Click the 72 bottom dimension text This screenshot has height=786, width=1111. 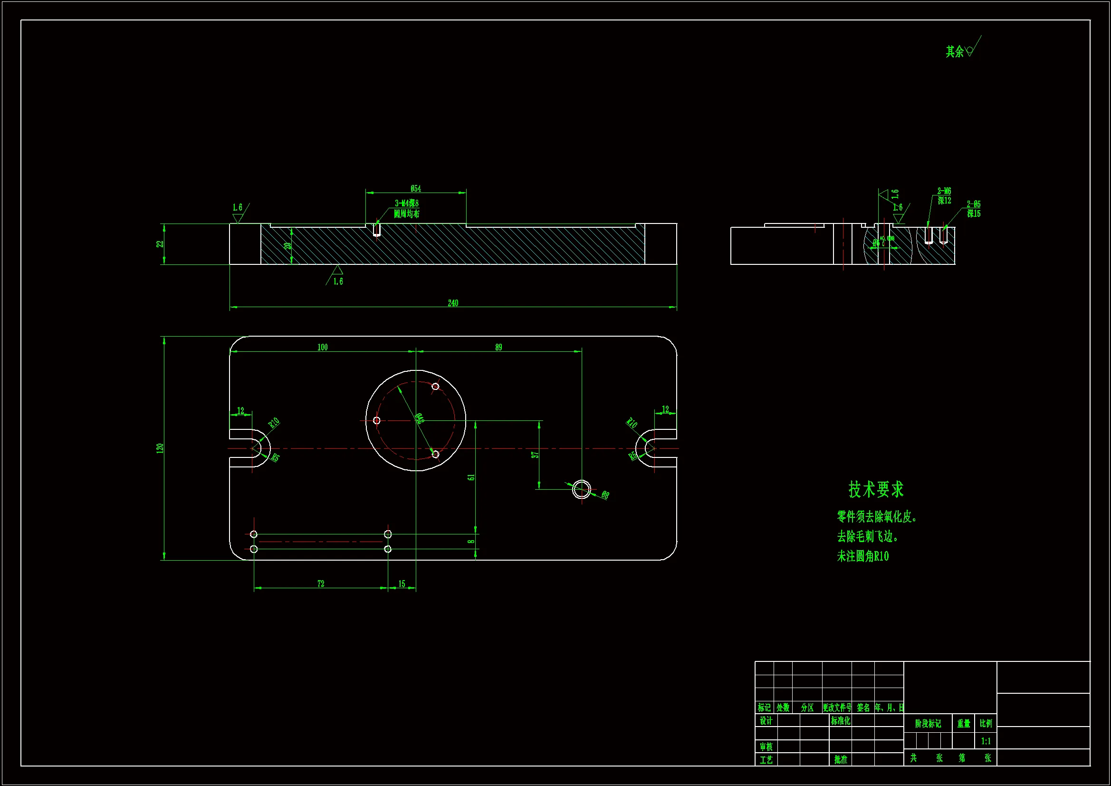click(321, 583)
